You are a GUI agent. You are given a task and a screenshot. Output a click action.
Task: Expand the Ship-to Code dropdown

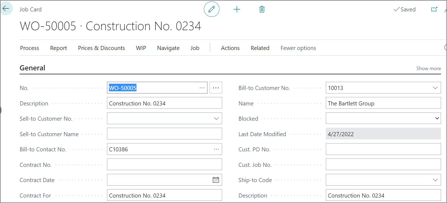point(435,180)
